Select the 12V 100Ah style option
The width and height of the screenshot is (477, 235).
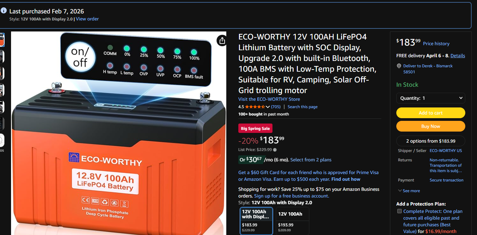pos(293,221)
